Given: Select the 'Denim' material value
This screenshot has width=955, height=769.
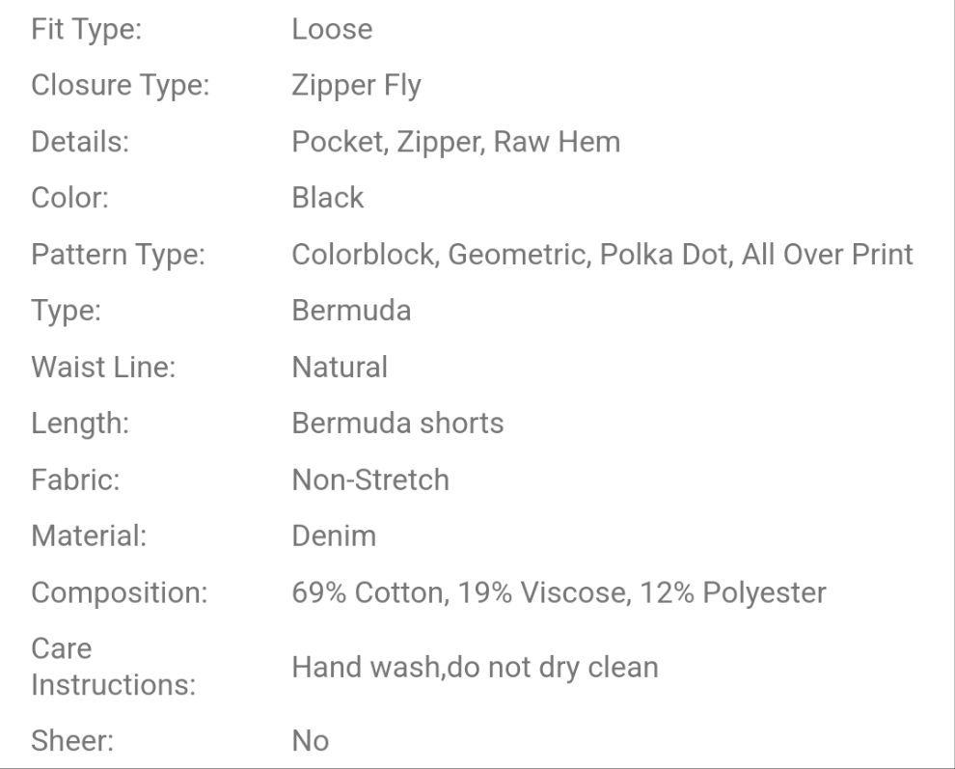Looking at the screenshot, I should [334, 536].
